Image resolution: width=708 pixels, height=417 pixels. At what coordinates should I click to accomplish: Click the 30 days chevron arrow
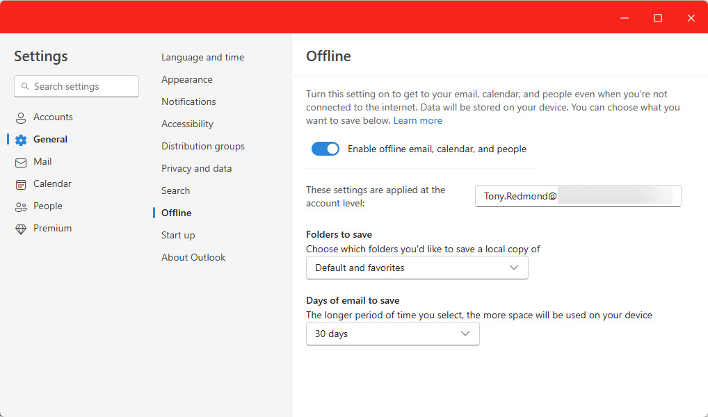click(465, 334)
